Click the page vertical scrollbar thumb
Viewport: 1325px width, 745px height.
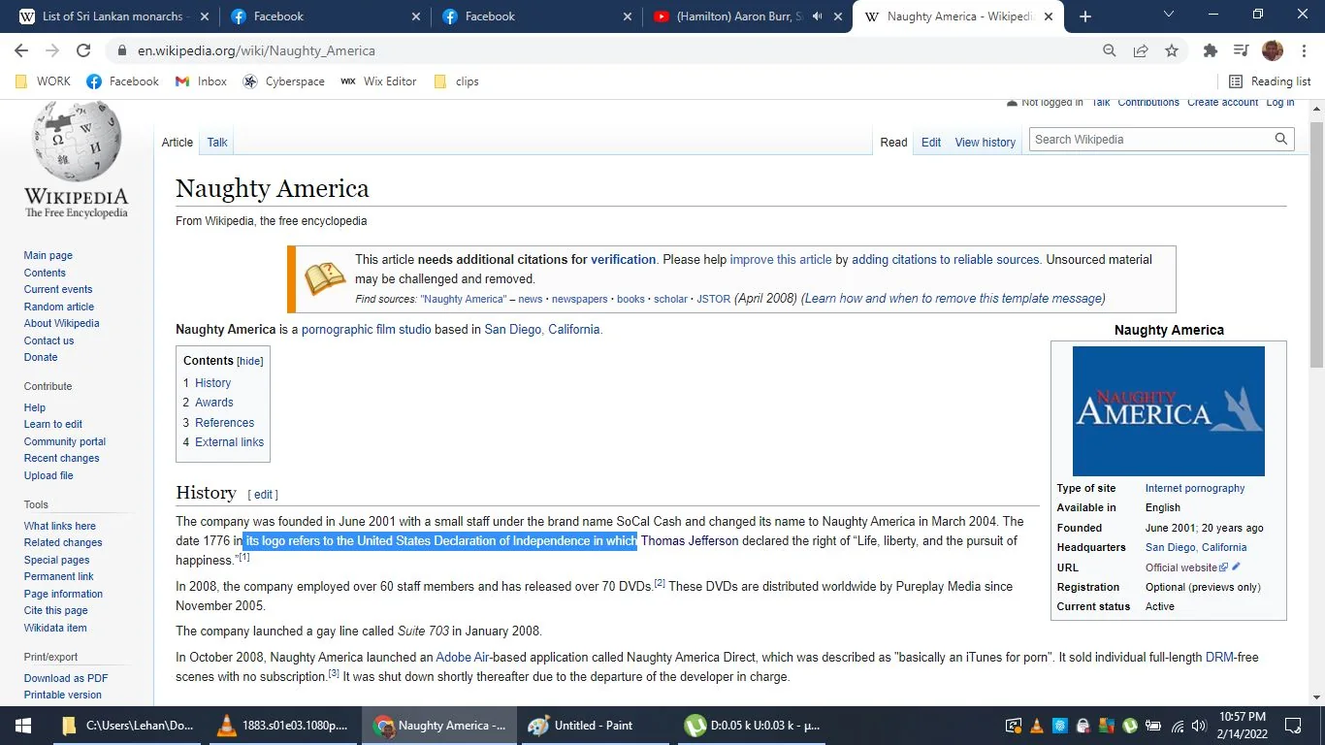[1316, 243]
